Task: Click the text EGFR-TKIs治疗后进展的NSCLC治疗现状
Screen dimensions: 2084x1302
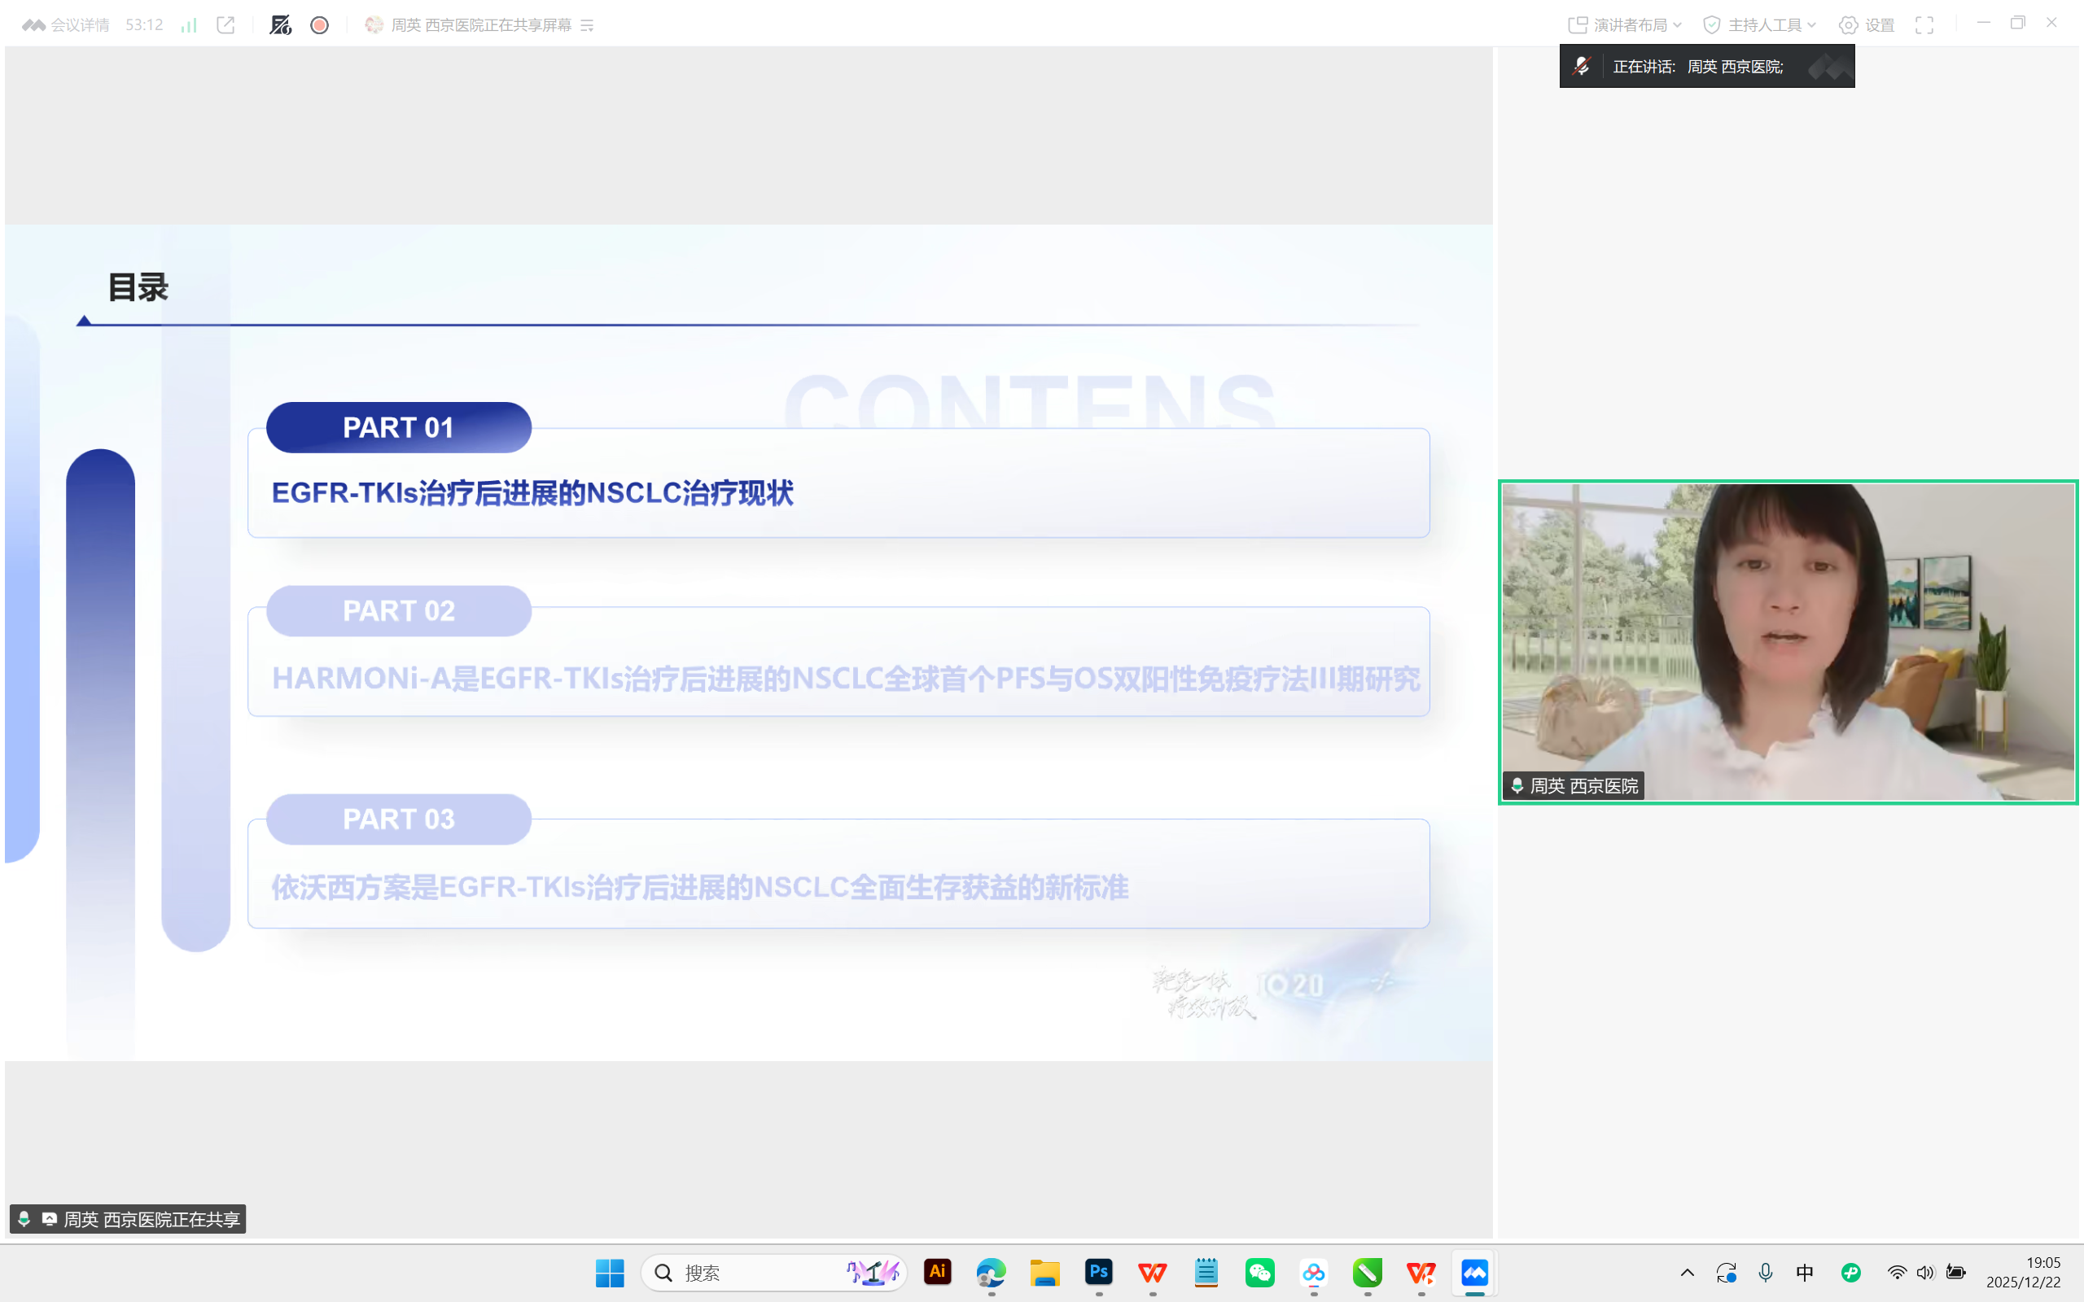Action: click(x=532, y=493)
